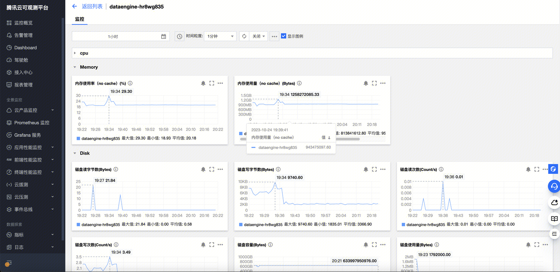Click the 返回列表 link
560x272 pixels.
coord(92,6)
